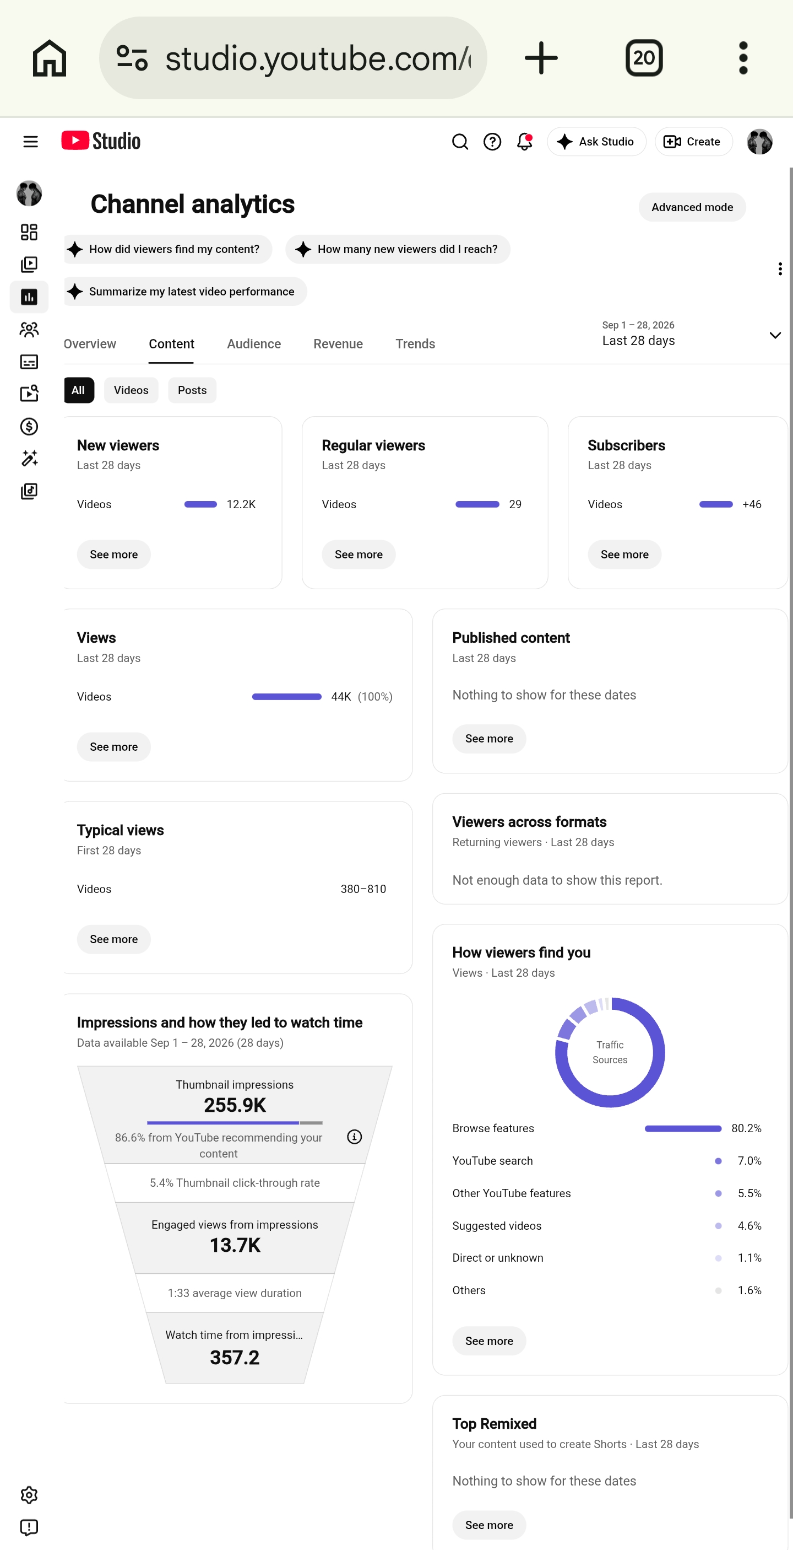793x1550 pixels.
Task: Open the tab switcher showing 20 tabs
Action: click(644, 58)
